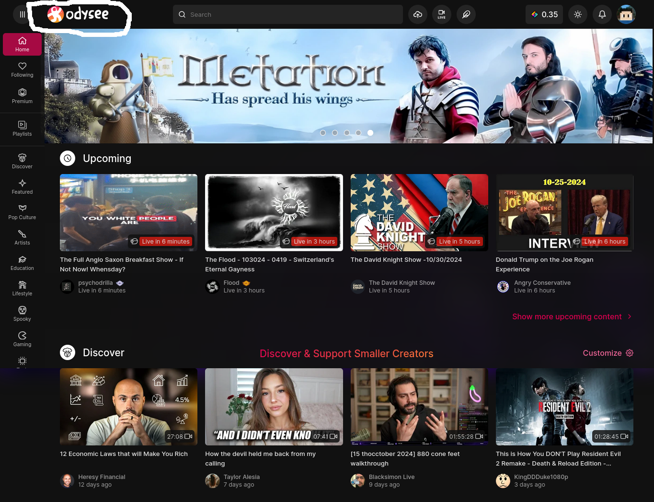The width and height of the screenshot is (654, 502).
Task: Open Heresy Financial channel name
Action: [102, 477]
